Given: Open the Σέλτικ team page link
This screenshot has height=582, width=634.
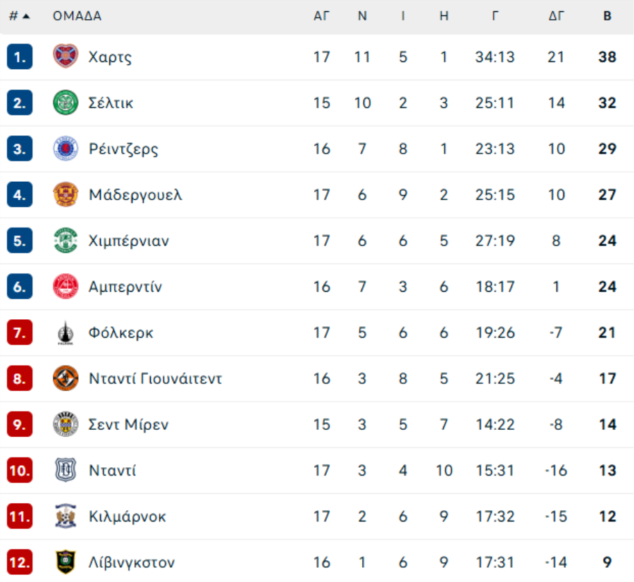Looking at the screenshot, I should (111, 103).
